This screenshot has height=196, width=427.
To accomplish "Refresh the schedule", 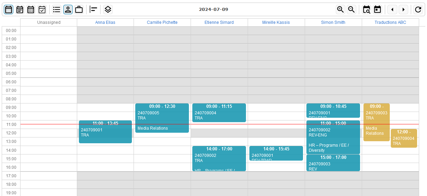I will (418, 10).
